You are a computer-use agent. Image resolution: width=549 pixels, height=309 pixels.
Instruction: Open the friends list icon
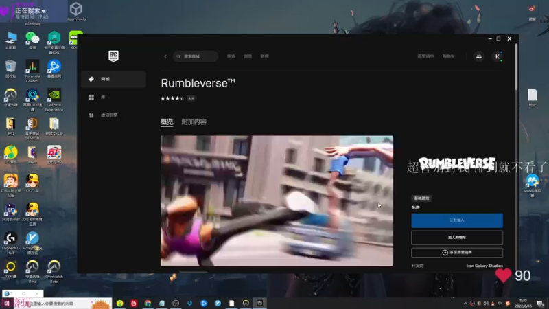478,56
